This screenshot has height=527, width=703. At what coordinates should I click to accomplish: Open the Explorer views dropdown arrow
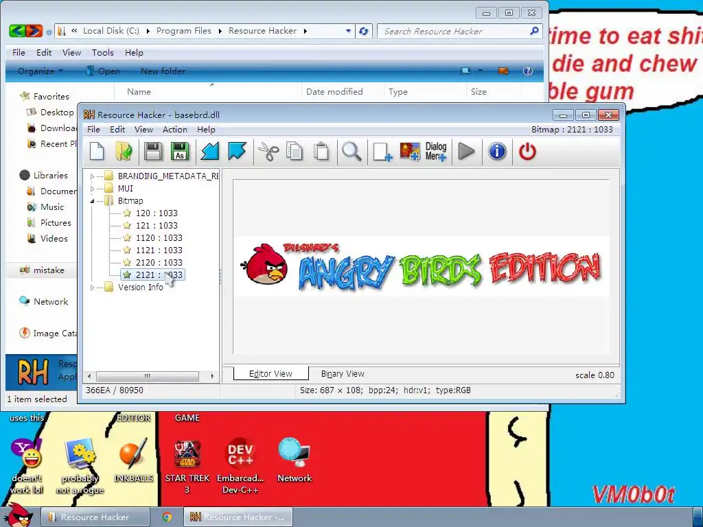click(x=480, y=71)
